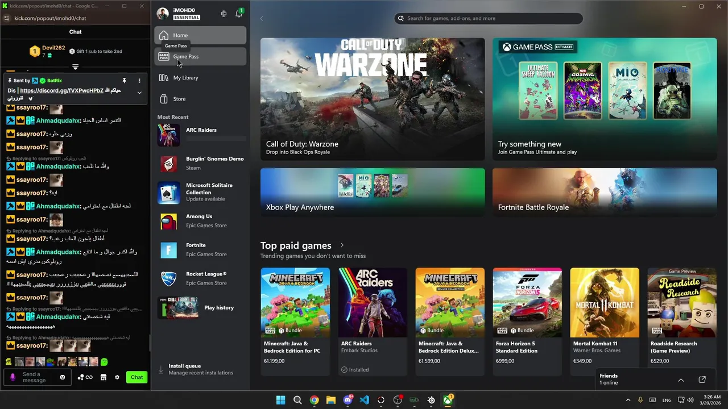Image resolution: width=728 pixels, height=409 pixels.
Task: Click the yellow statue emote in the emote row
Action: pyautogui.click(x=9, y=361)
